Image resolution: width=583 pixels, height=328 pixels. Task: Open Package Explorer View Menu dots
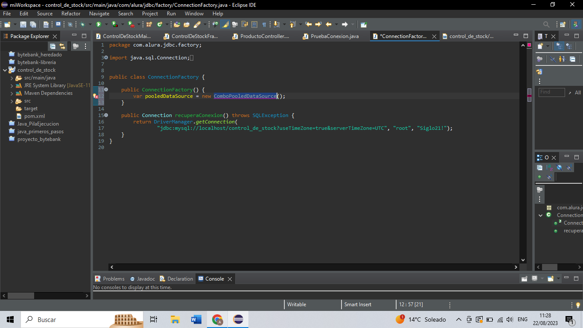coord(85,46)
